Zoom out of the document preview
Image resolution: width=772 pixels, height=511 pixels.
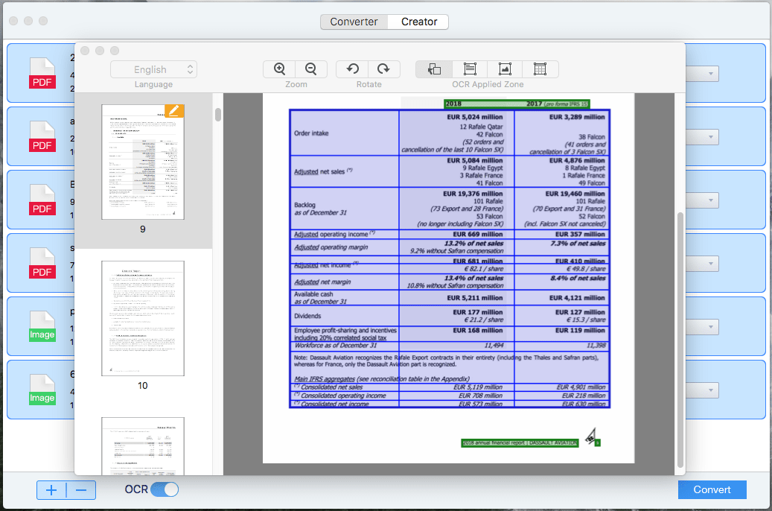tap(311, 69)
